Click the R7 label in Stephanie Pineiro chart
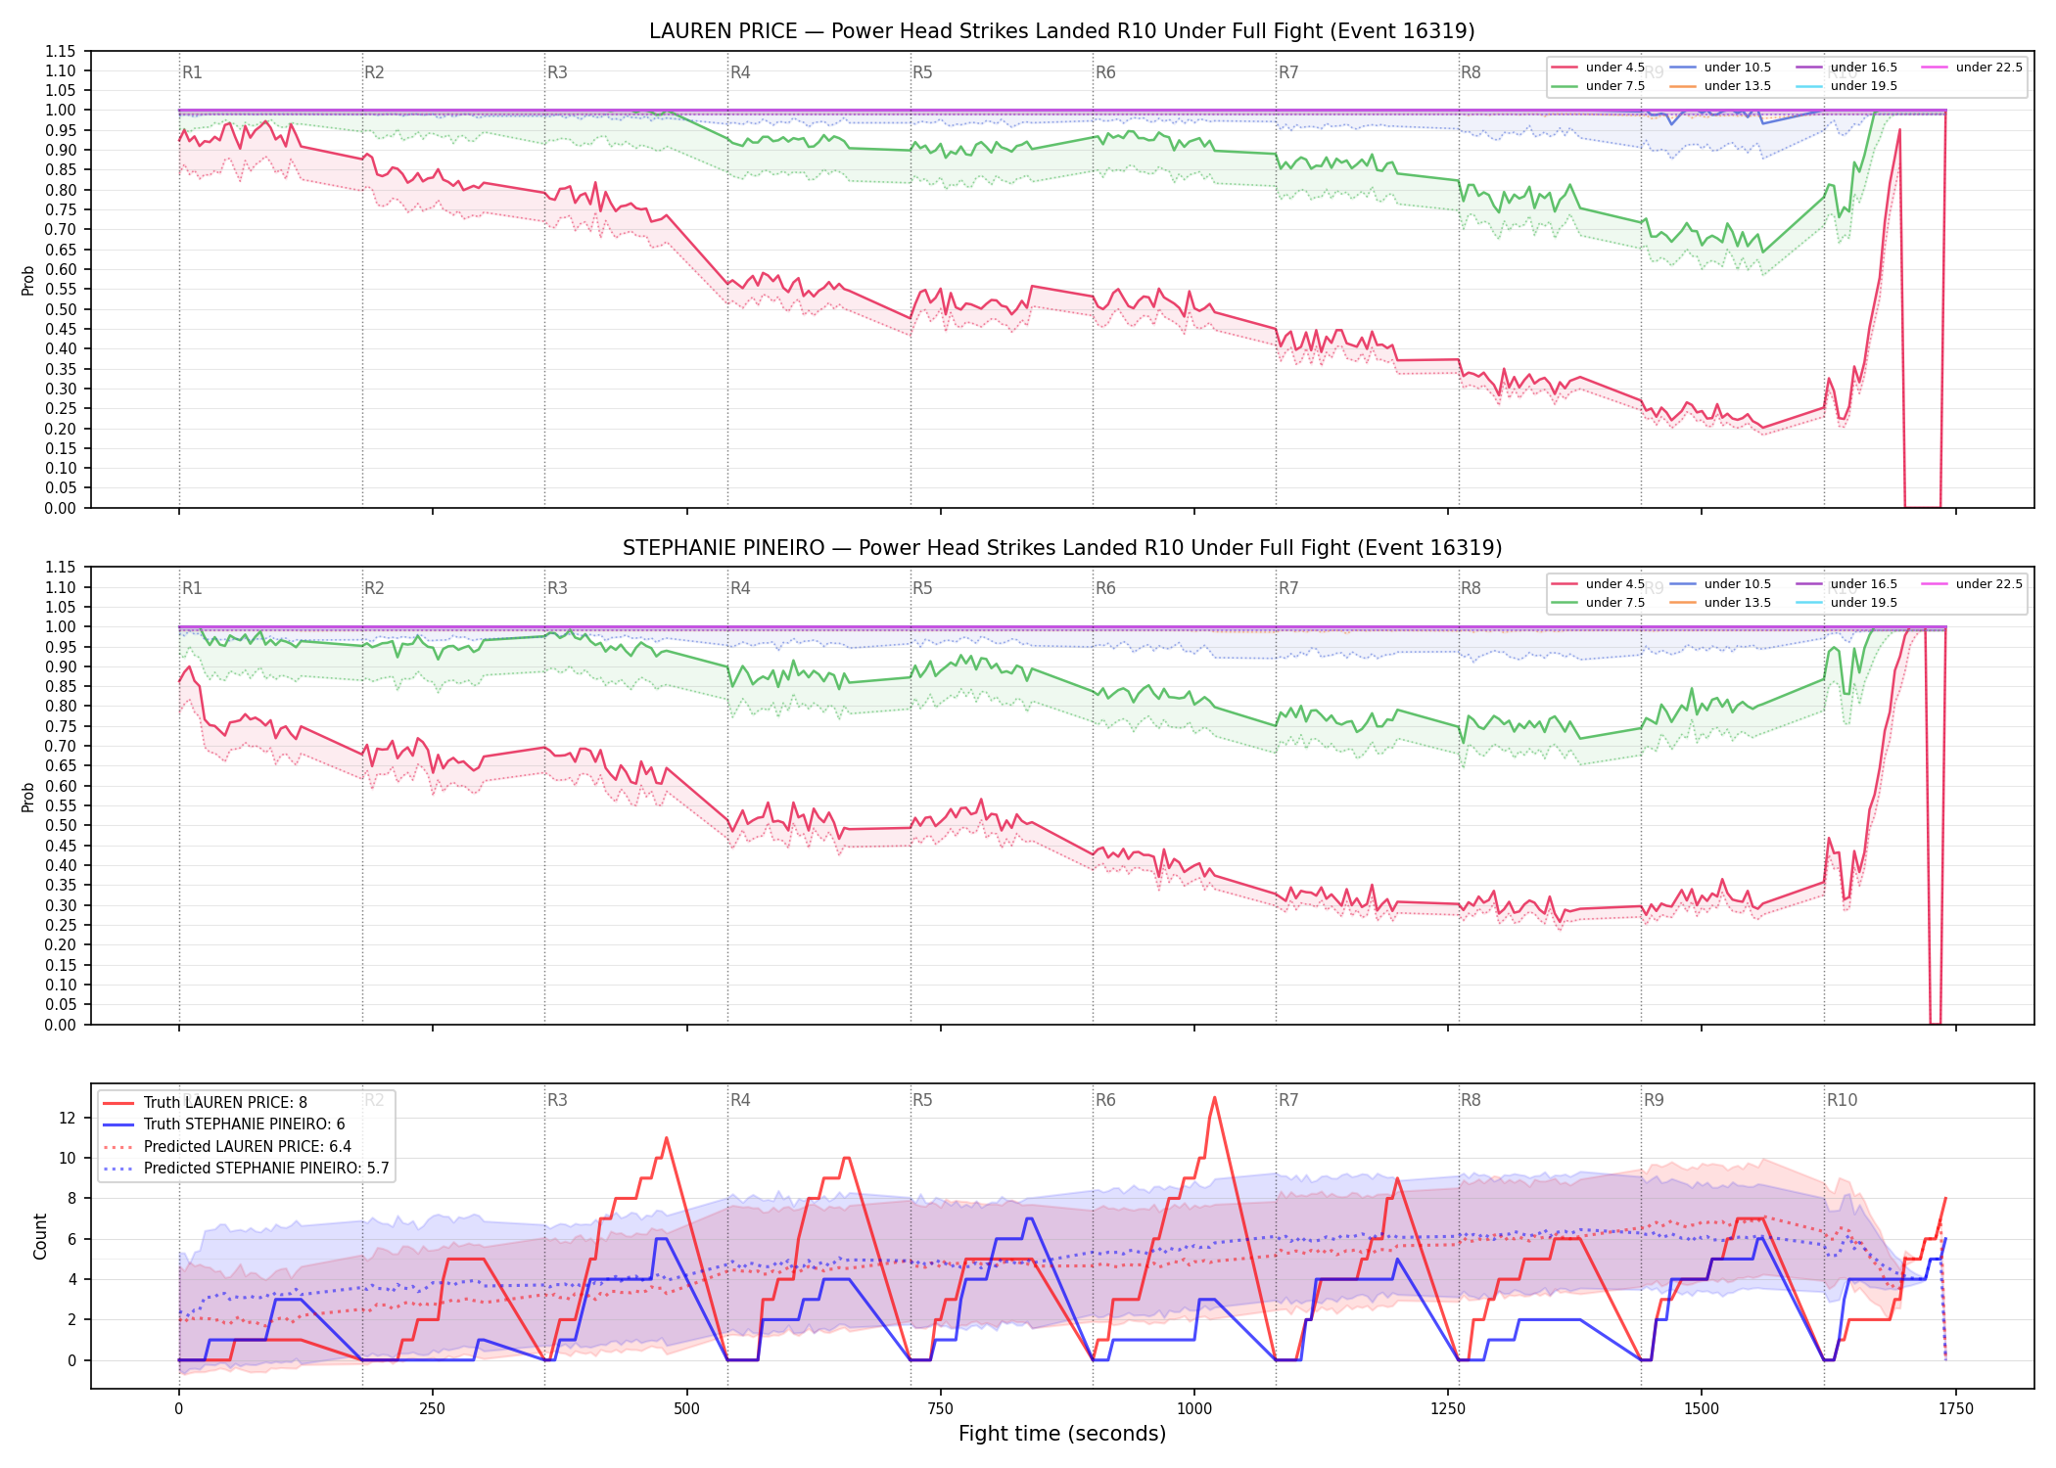This screenshot has width=2056, height=1468. point(1288,588)
